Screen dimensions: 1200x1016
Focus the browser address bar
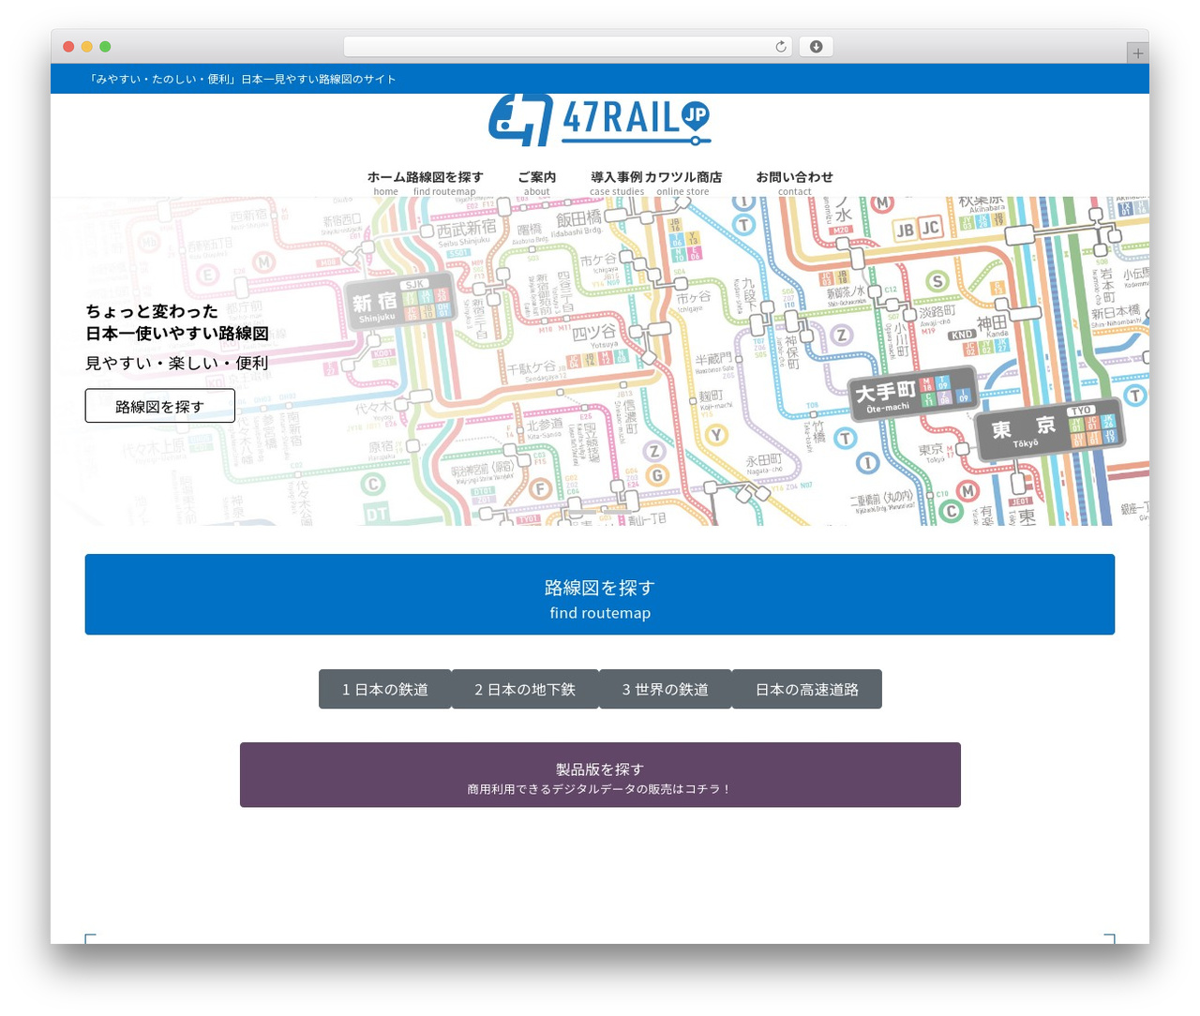click(x=567, y=47)
